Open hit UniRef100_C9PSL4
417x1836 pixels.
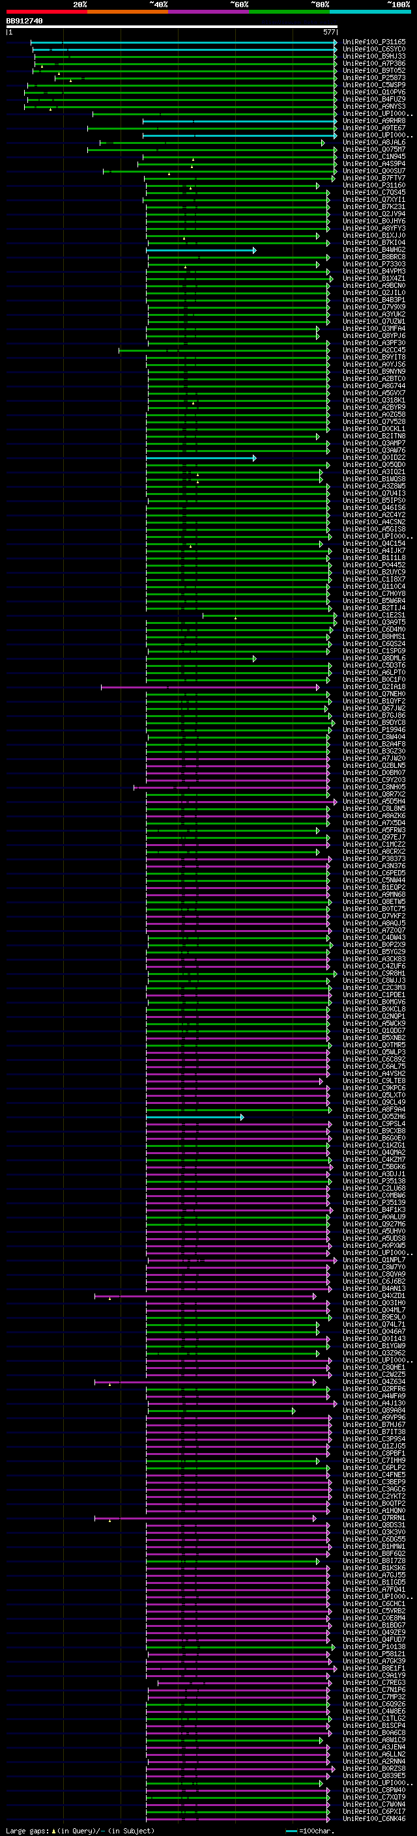point(374,1125)
